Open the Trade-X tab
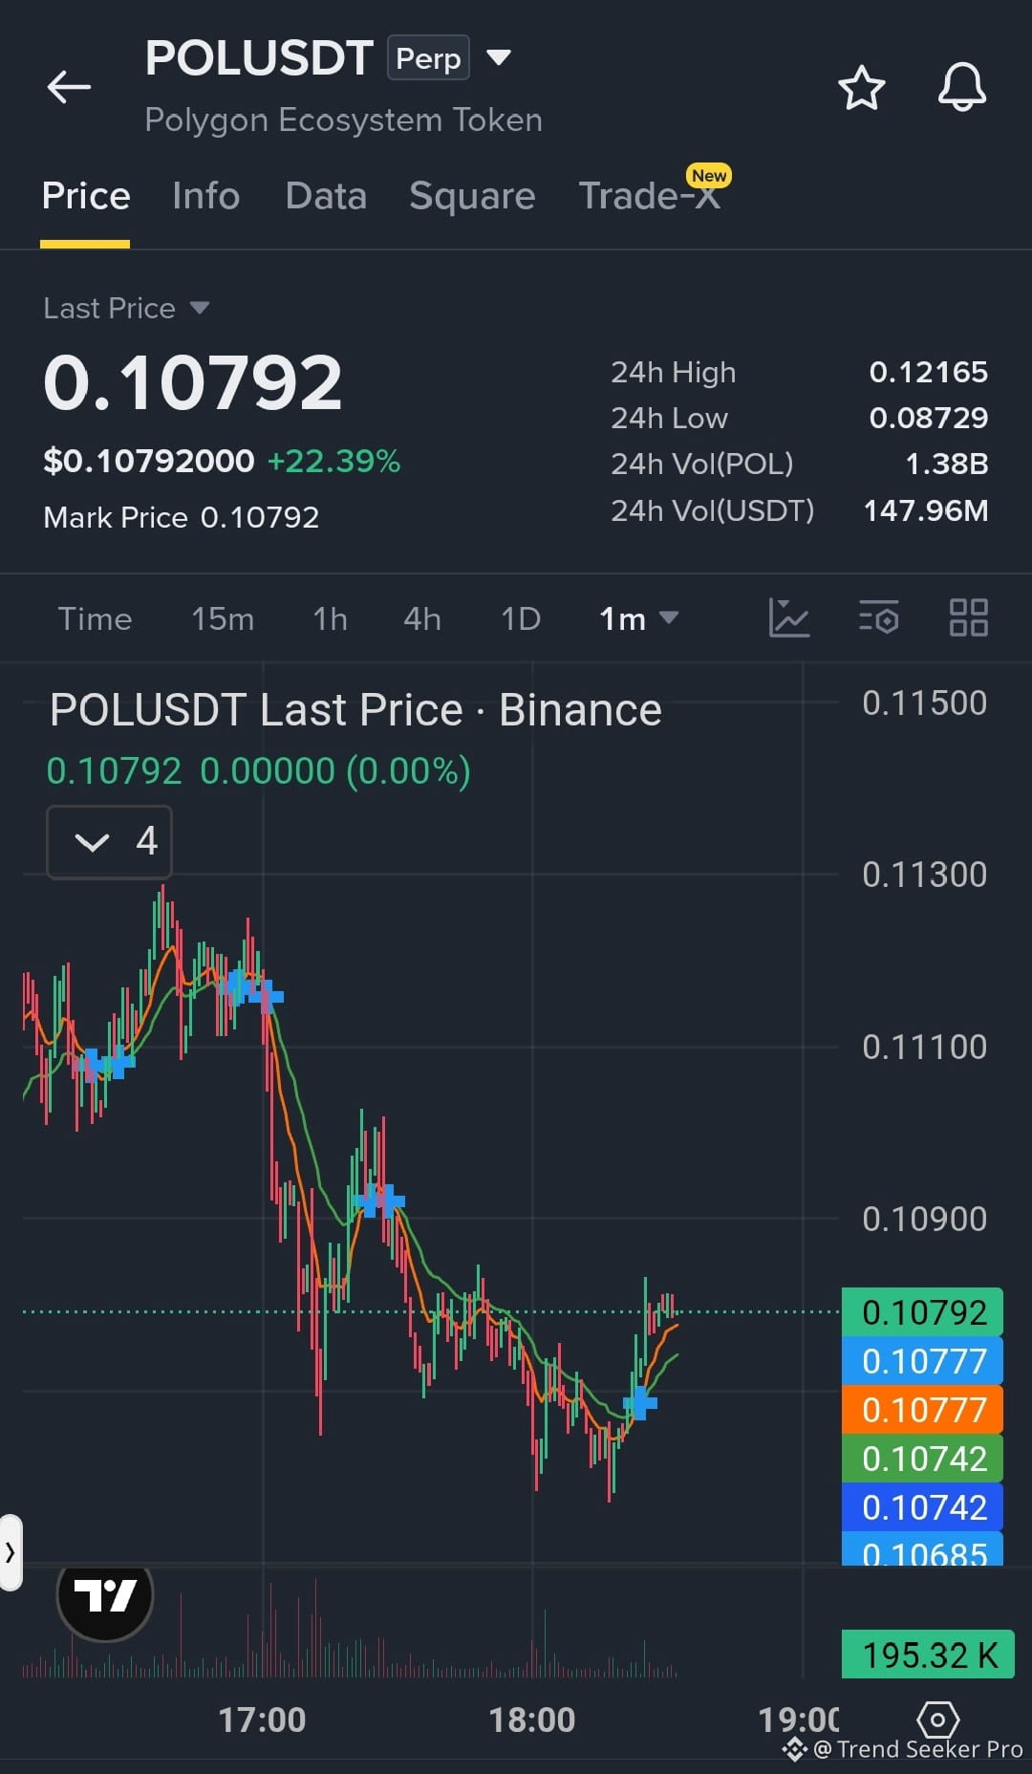The height and width of the screenshot is (1774, 1032). pyautogui.click(x=650, y=196)
